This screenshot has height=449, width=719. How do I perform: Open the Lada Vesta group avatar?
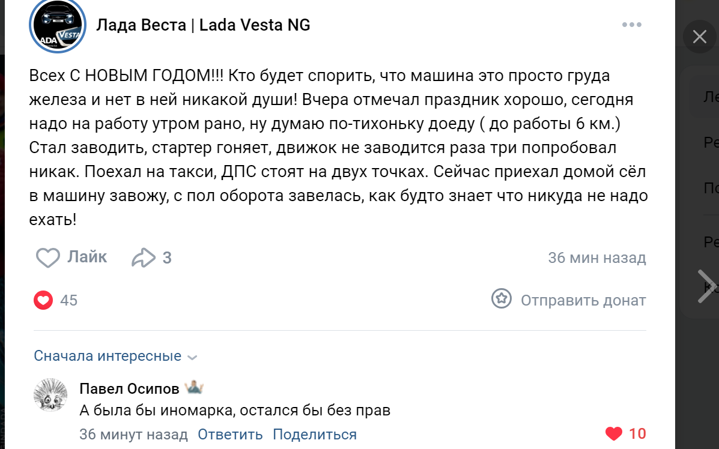click(58, 26)
